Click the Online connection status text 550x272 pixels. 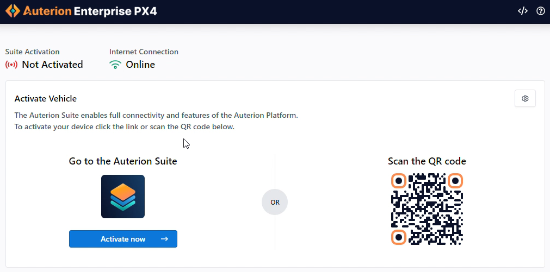(x=140, y=65)
